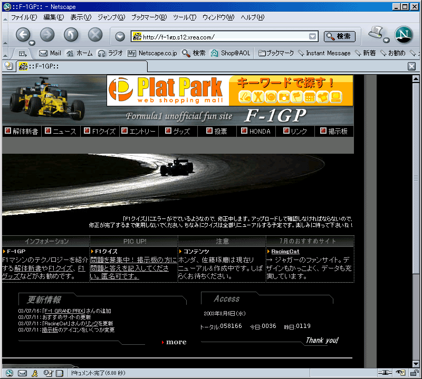Click the scroll down arrow of vertical scrollbar
Screen dimensions: 422x379
click(x=416, y=364)
